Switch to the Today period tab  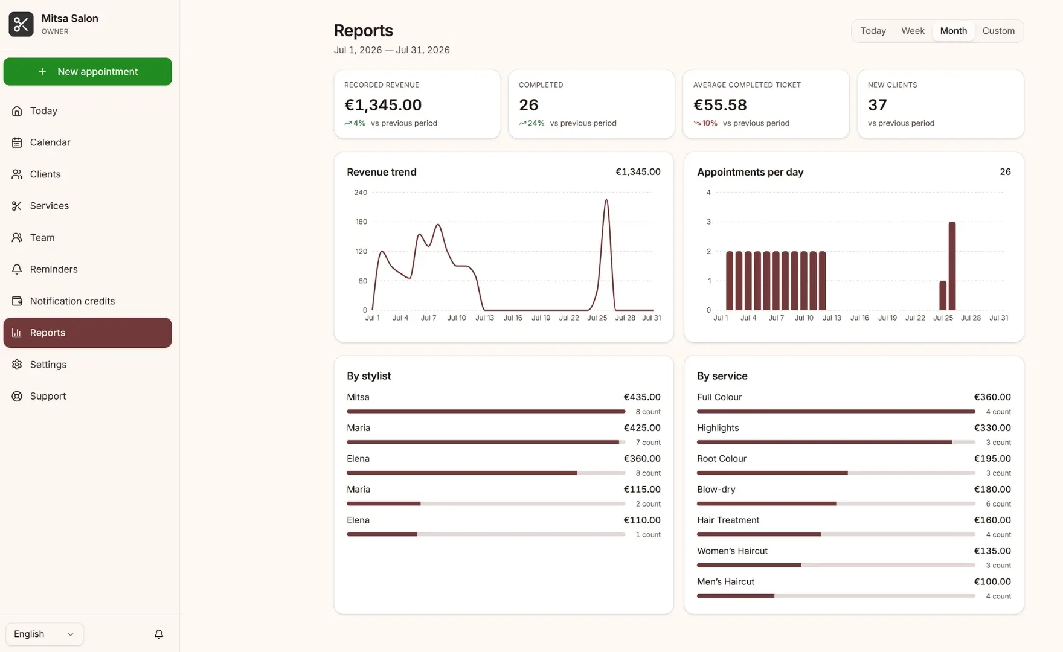click(x=873, y=31)
